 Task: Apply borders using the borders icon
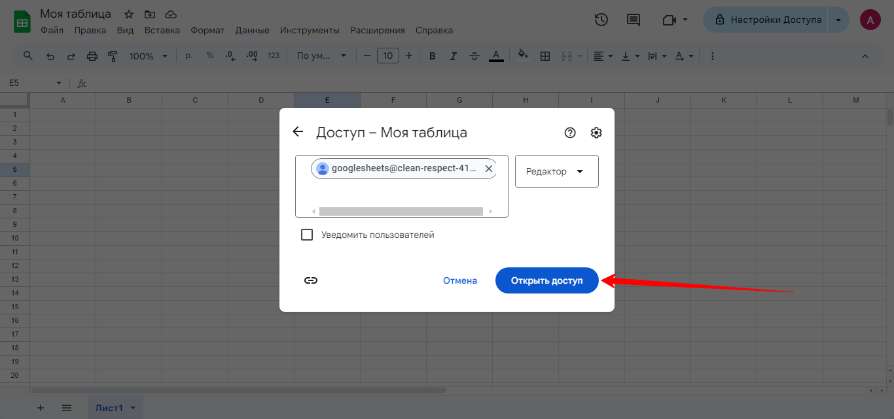[545, 56]
